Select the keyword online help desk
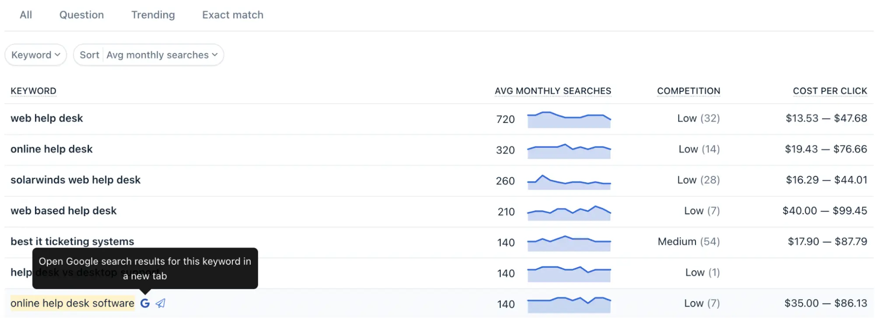This screenshot has width=875, height=318. click(x=52, y=149)
